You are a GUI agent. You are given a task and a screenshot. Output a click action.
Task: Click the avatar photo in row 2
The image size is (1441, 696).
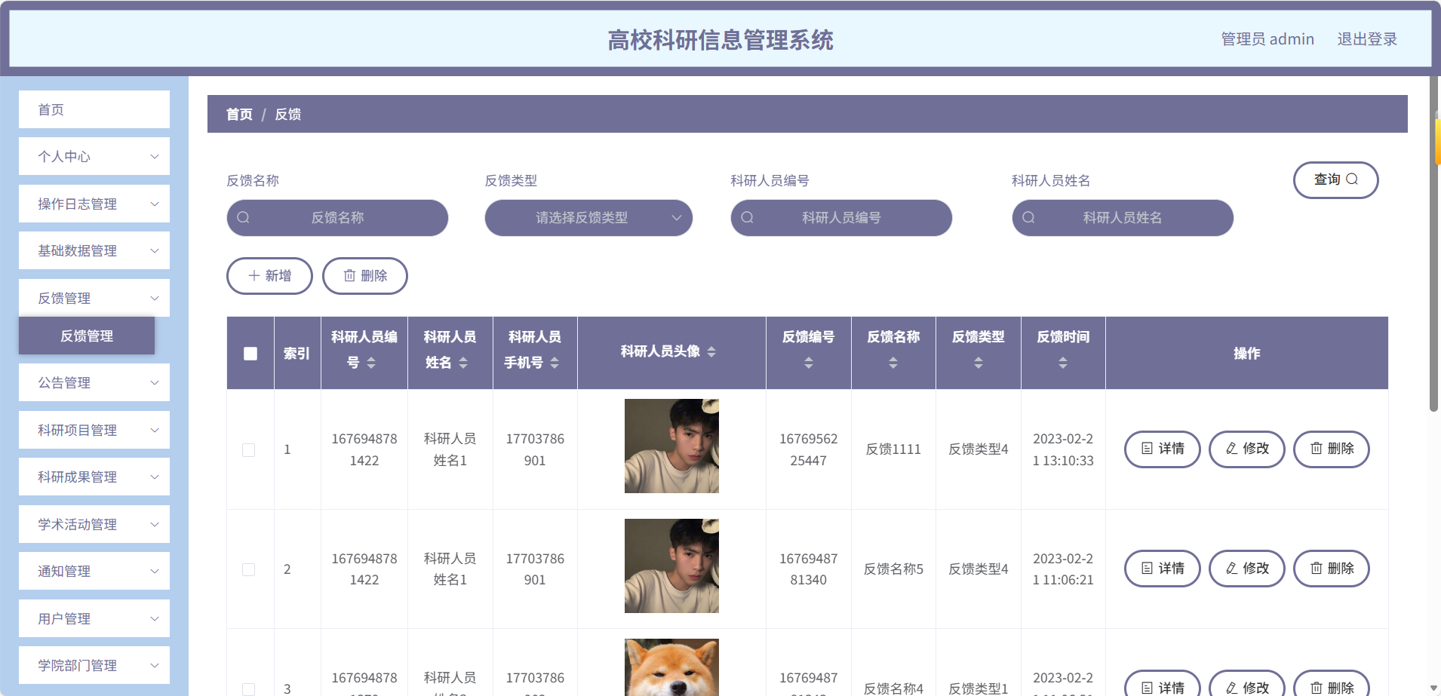(671, 566)
